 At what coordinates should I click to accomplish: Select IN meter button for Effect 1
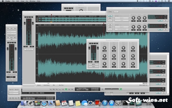[x=165, y=21]
